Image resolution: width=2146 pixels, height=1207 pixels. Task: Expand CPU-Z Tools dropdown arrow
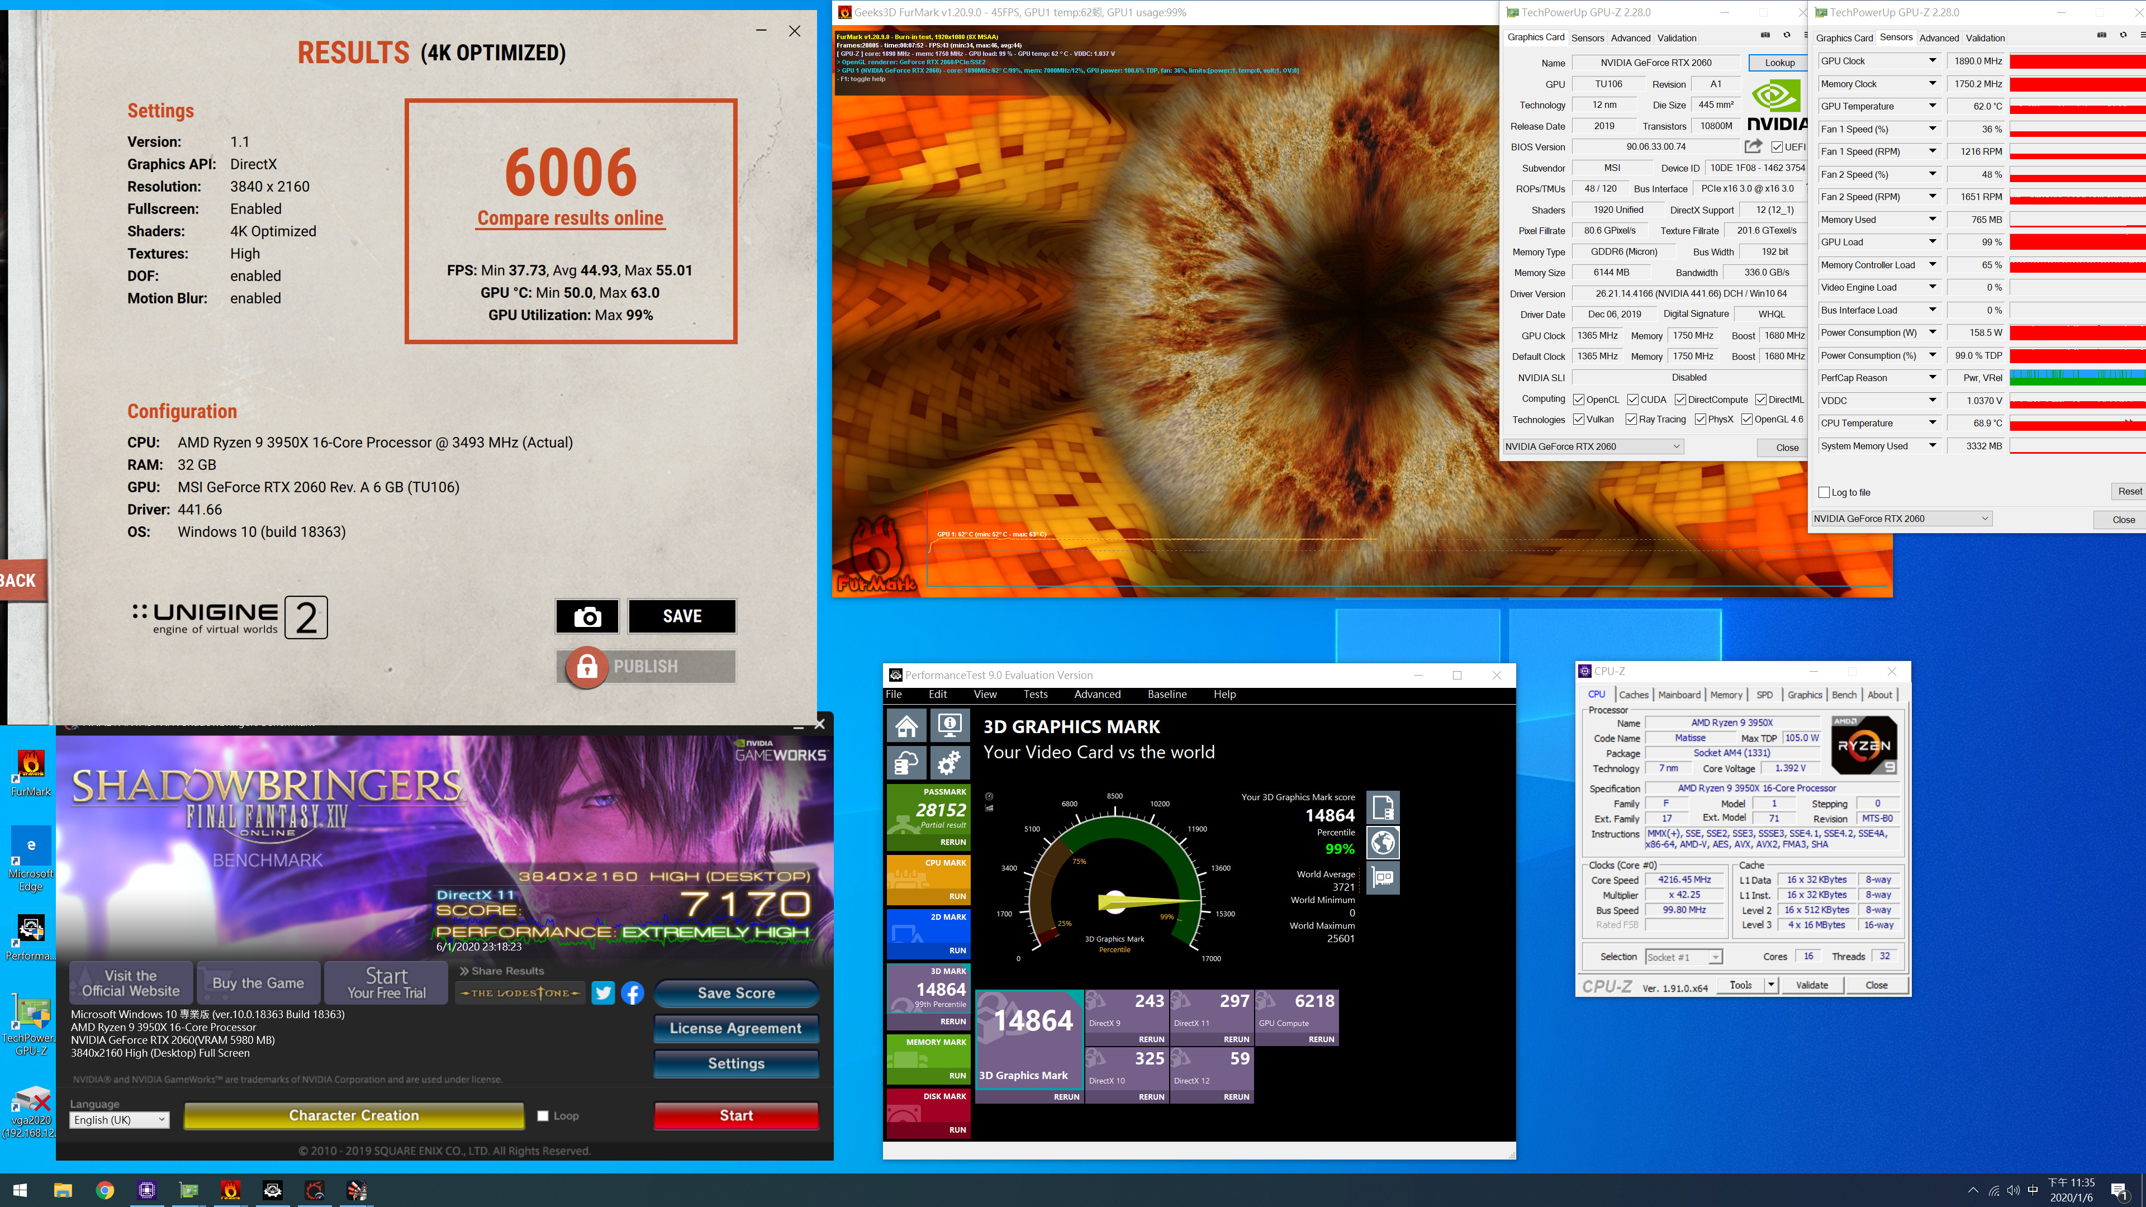[x=1771, y=985]
